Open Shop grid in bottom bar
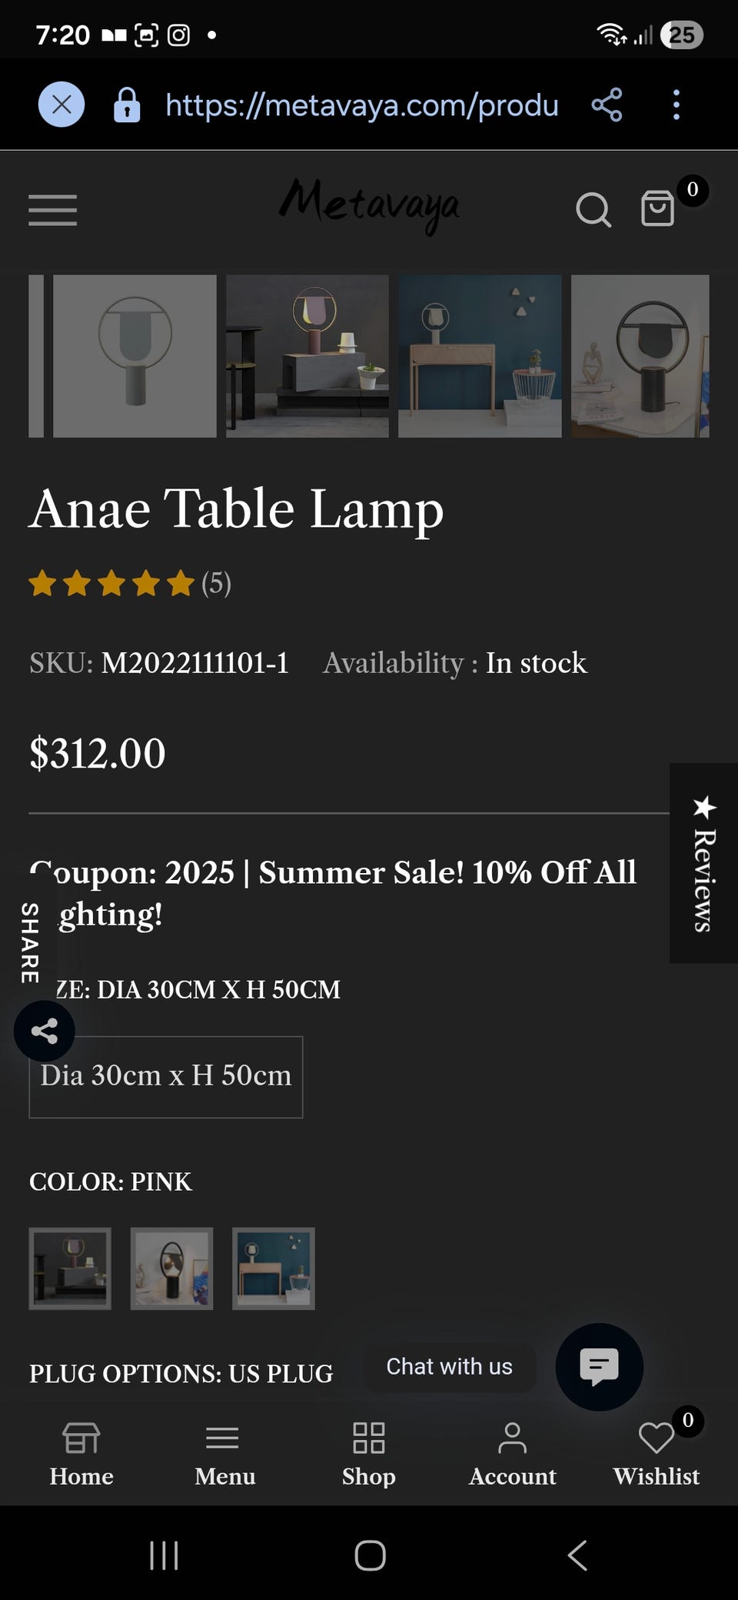Image resolution: width=738 pixels, height=1600 pixels. (368, 1454)
